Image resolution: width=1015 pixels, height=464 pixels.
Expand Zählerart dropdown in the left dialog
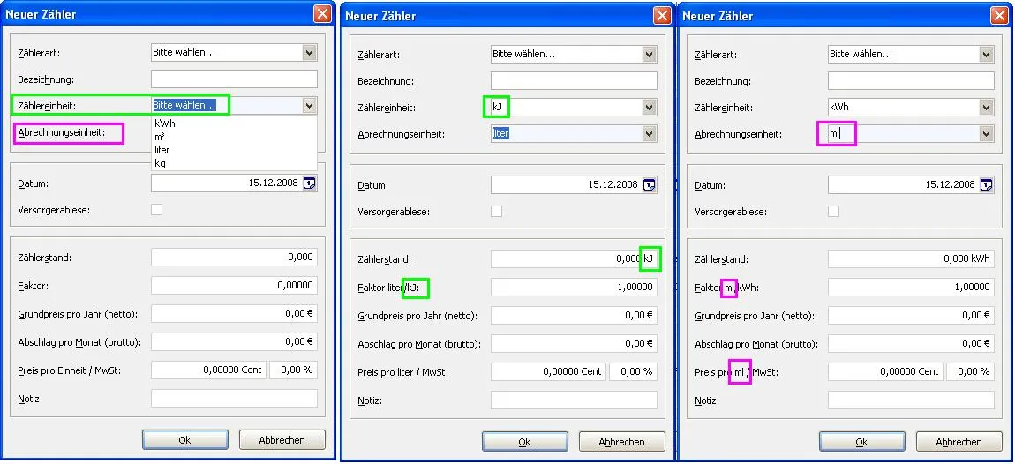click(x=309, y=53)
